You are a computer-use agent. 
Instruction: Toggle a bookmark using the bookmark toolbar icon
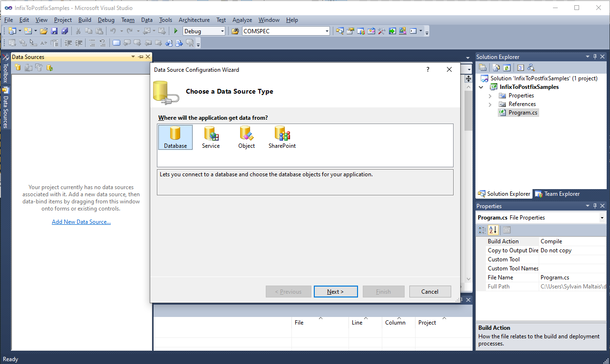pyautogui.click(x=116, y=43)
